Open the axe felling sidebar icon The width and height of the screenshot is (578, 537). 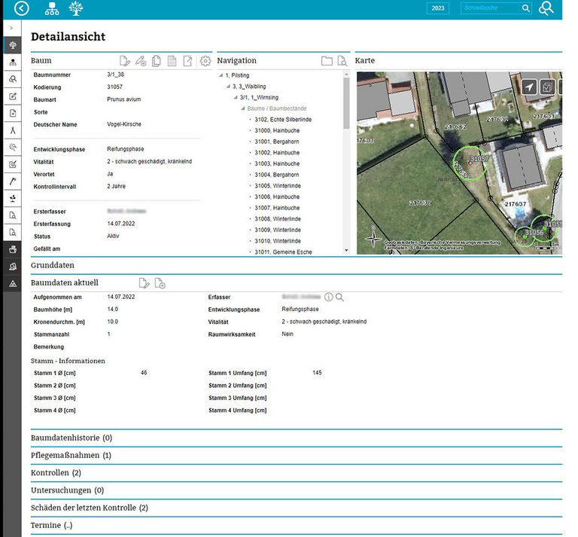[13, 181]
